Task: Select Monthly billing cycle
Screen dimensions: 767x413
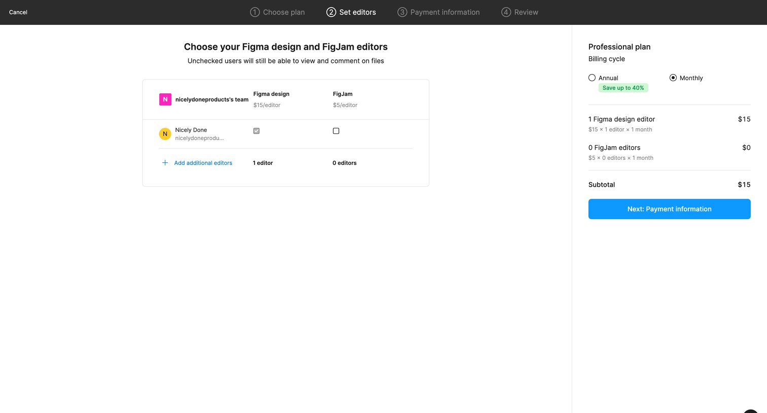Action: tap(673, 78)
